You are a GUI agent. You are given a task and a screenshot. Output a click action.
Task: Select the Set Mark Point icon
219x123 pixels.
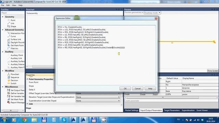[x=9, y=99]
